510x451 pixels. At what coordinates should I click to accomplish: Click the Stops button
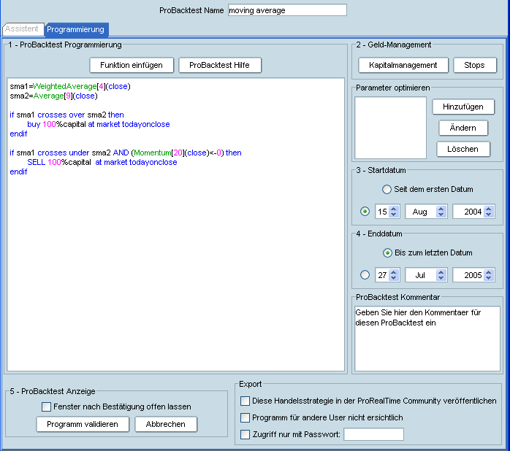(474, 65)
